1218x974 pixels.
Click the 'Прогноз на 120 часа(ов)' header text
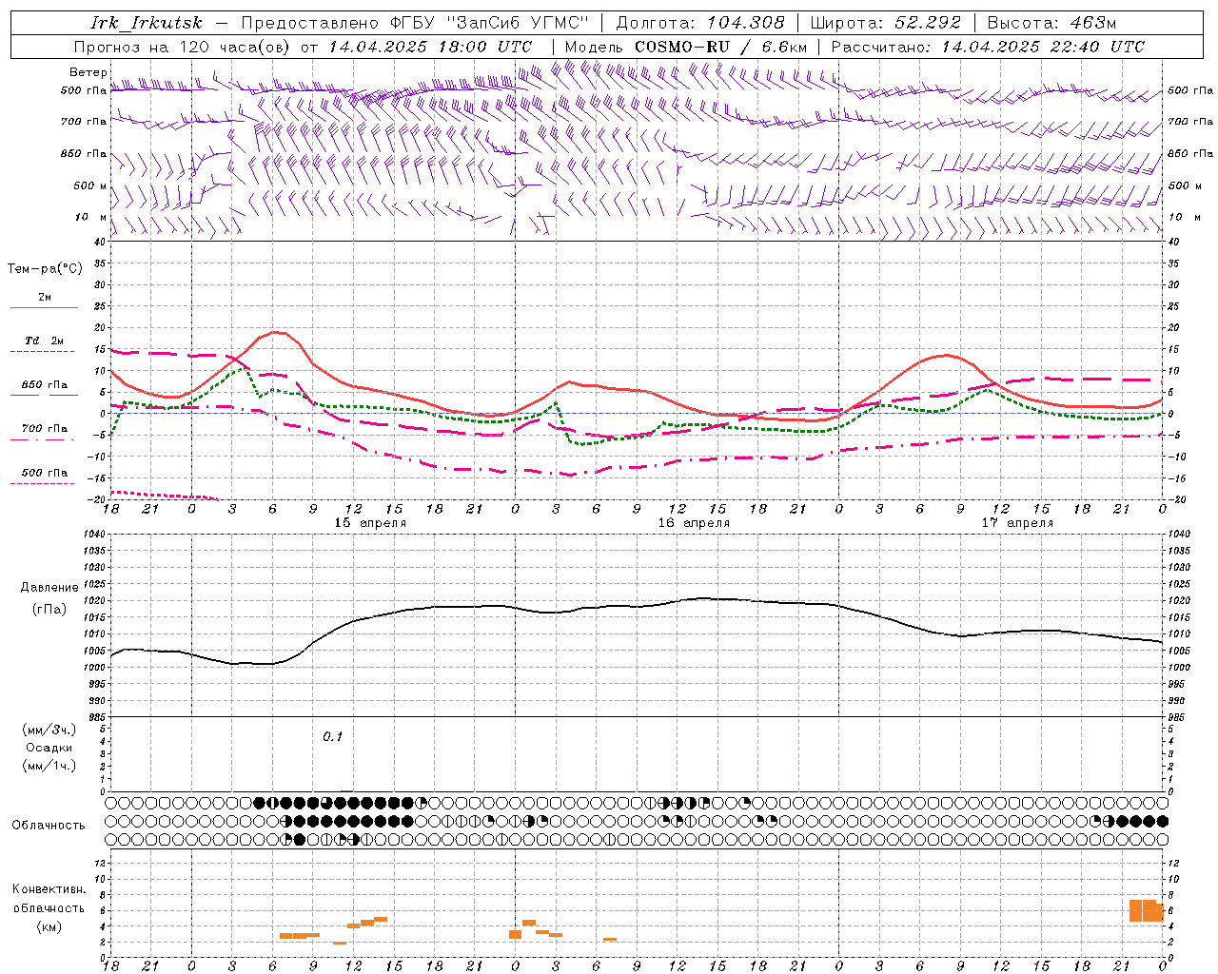[183, 47]
